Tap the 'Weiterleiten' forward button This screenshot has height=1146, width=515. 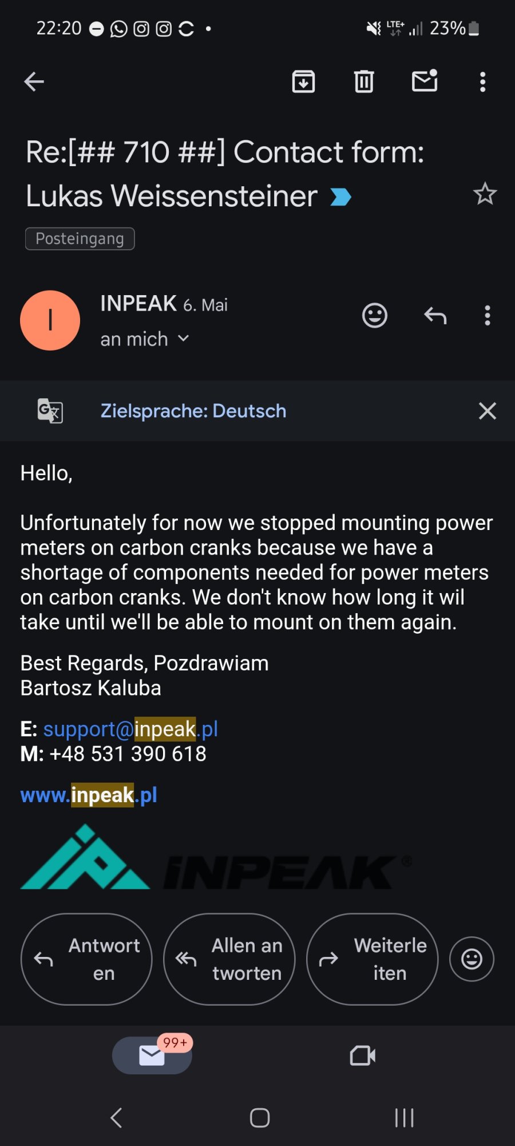coord(373,959)
